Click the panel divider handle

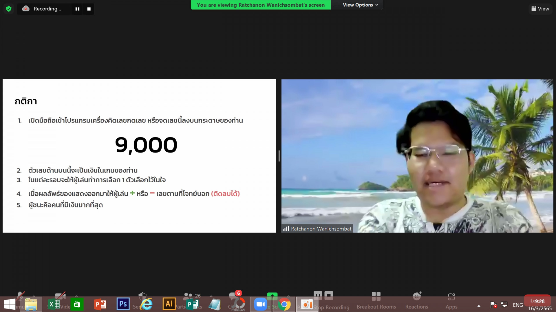point(279,156)
